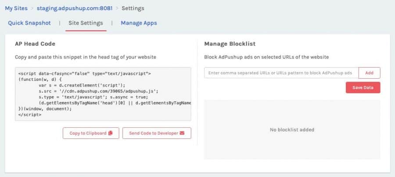Click the red Save Data button
395x177 pixels.
click(x=363, y=87)
